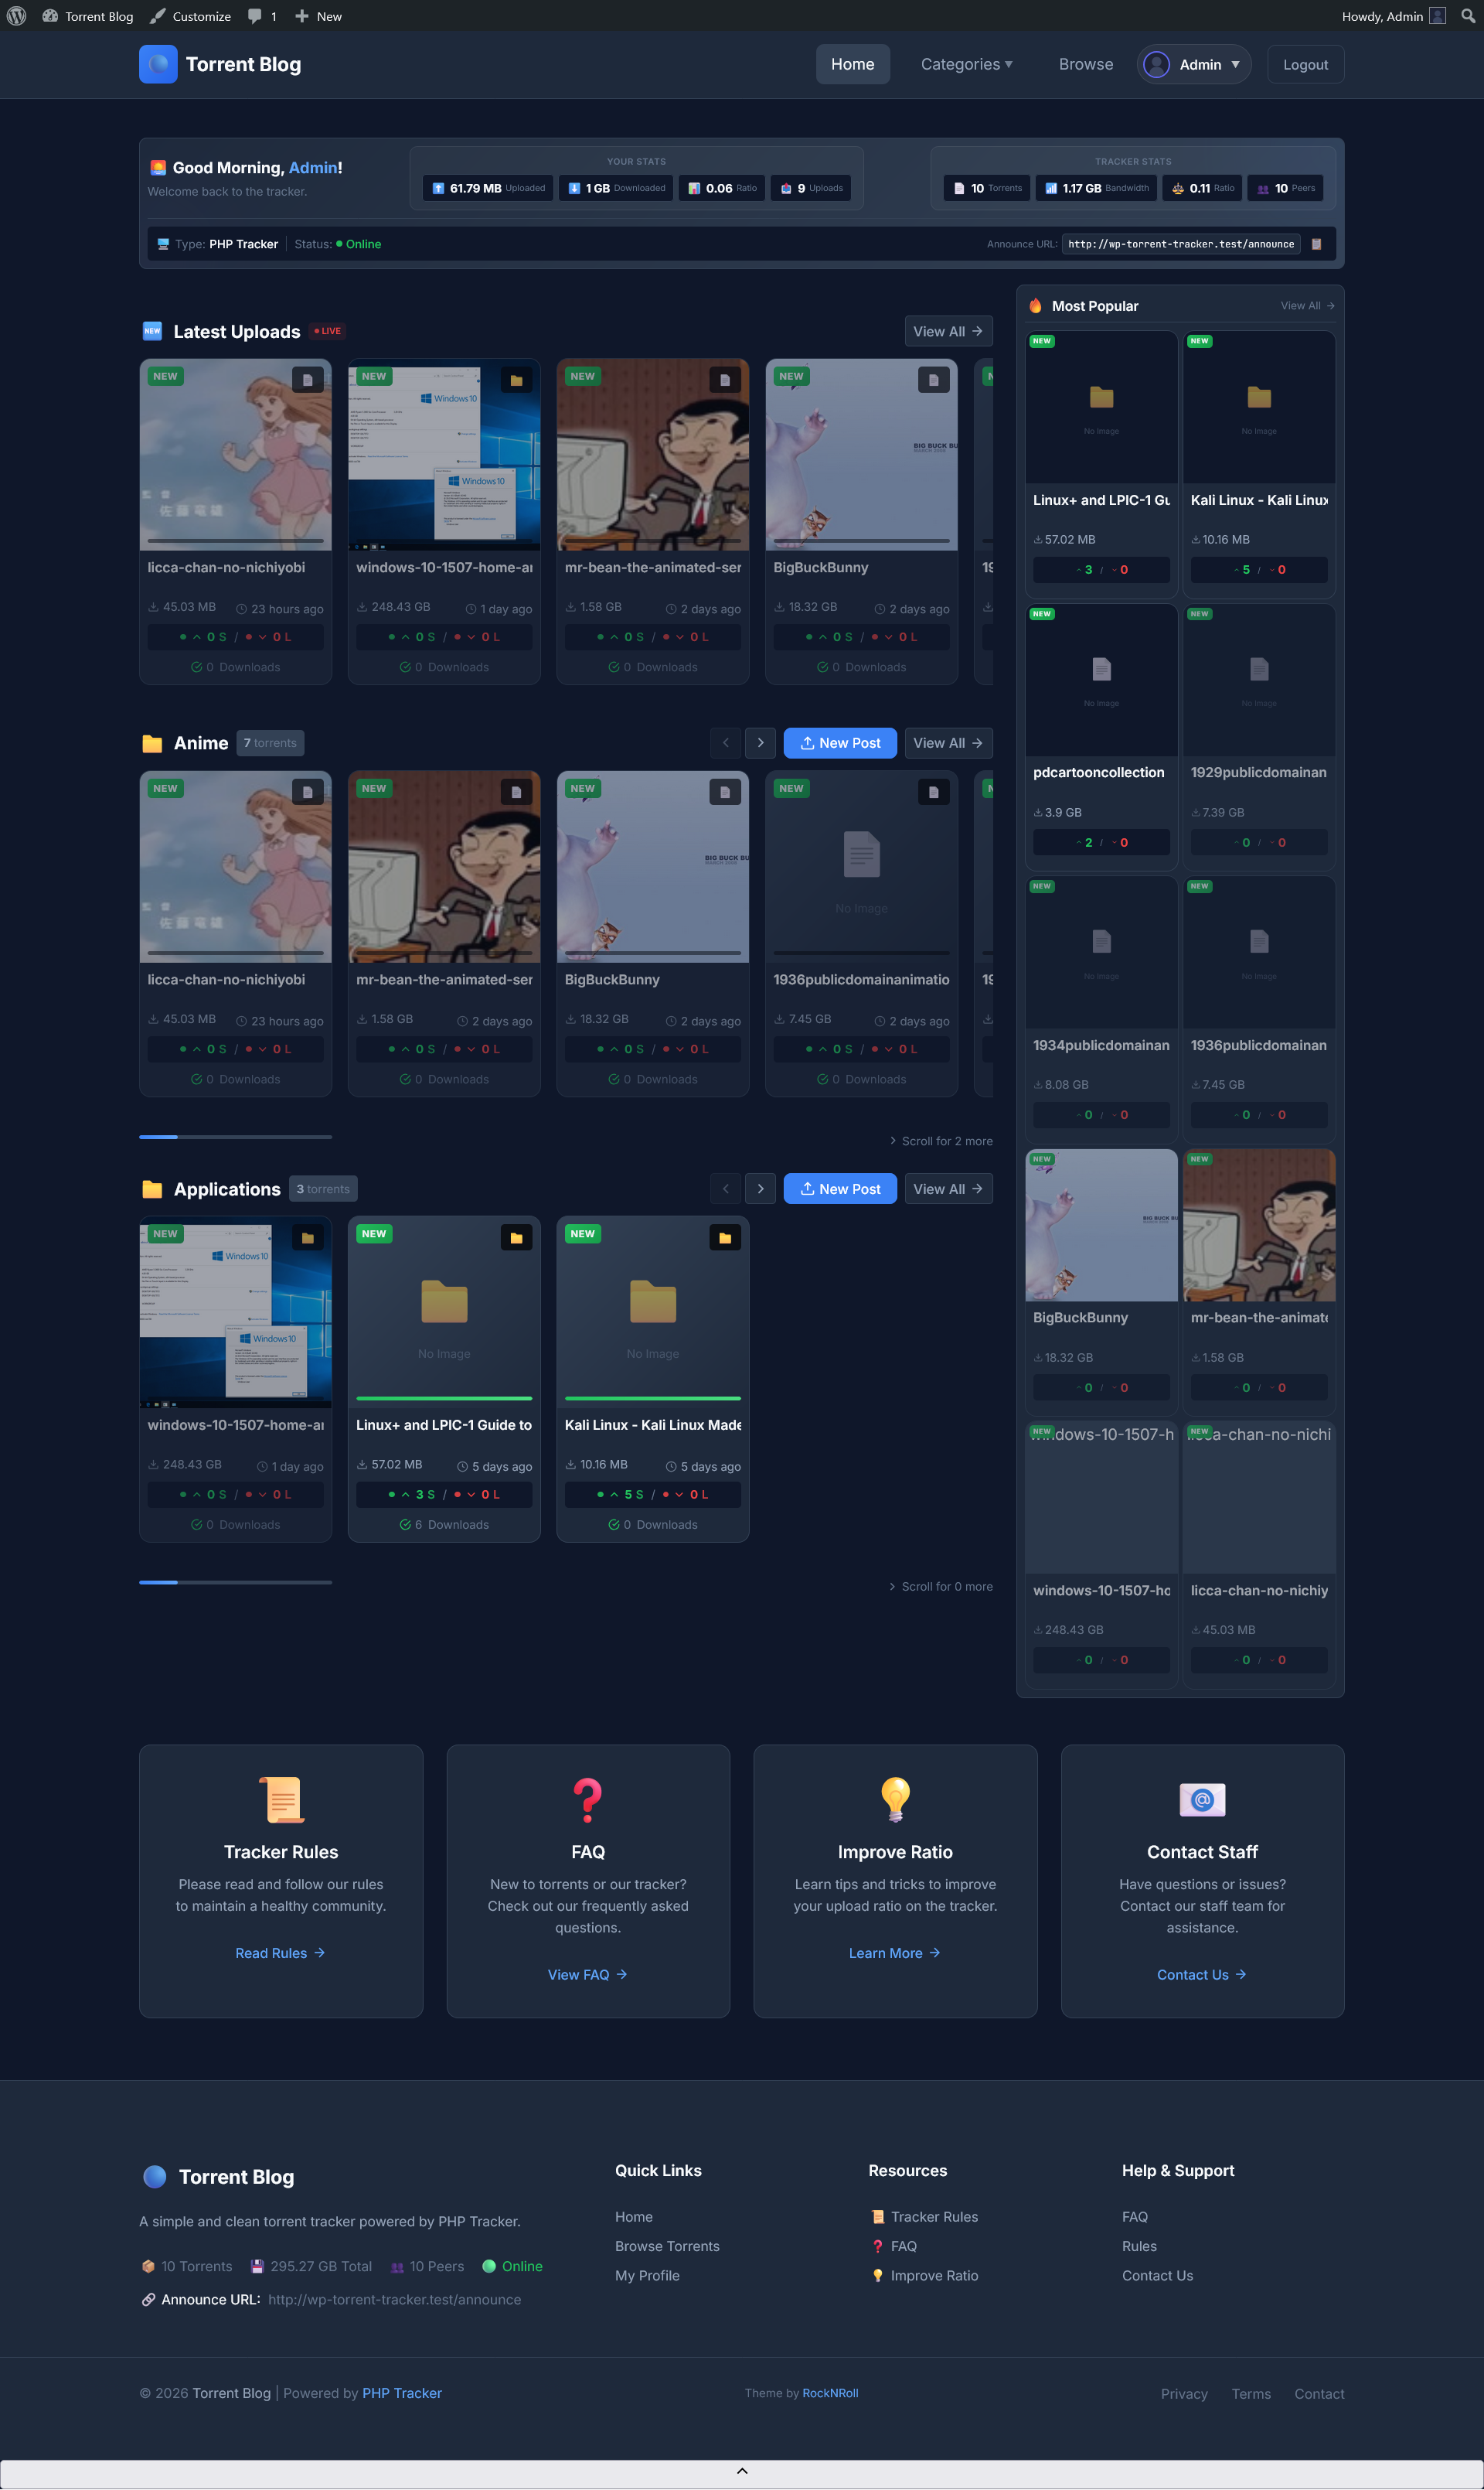Click the LIVE indicator next to Latest Uploads

(326, 330)
